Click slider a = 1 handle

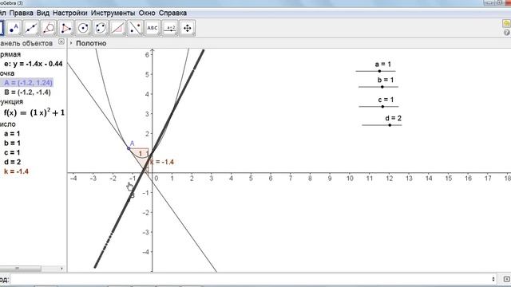[x=379, y=71]
